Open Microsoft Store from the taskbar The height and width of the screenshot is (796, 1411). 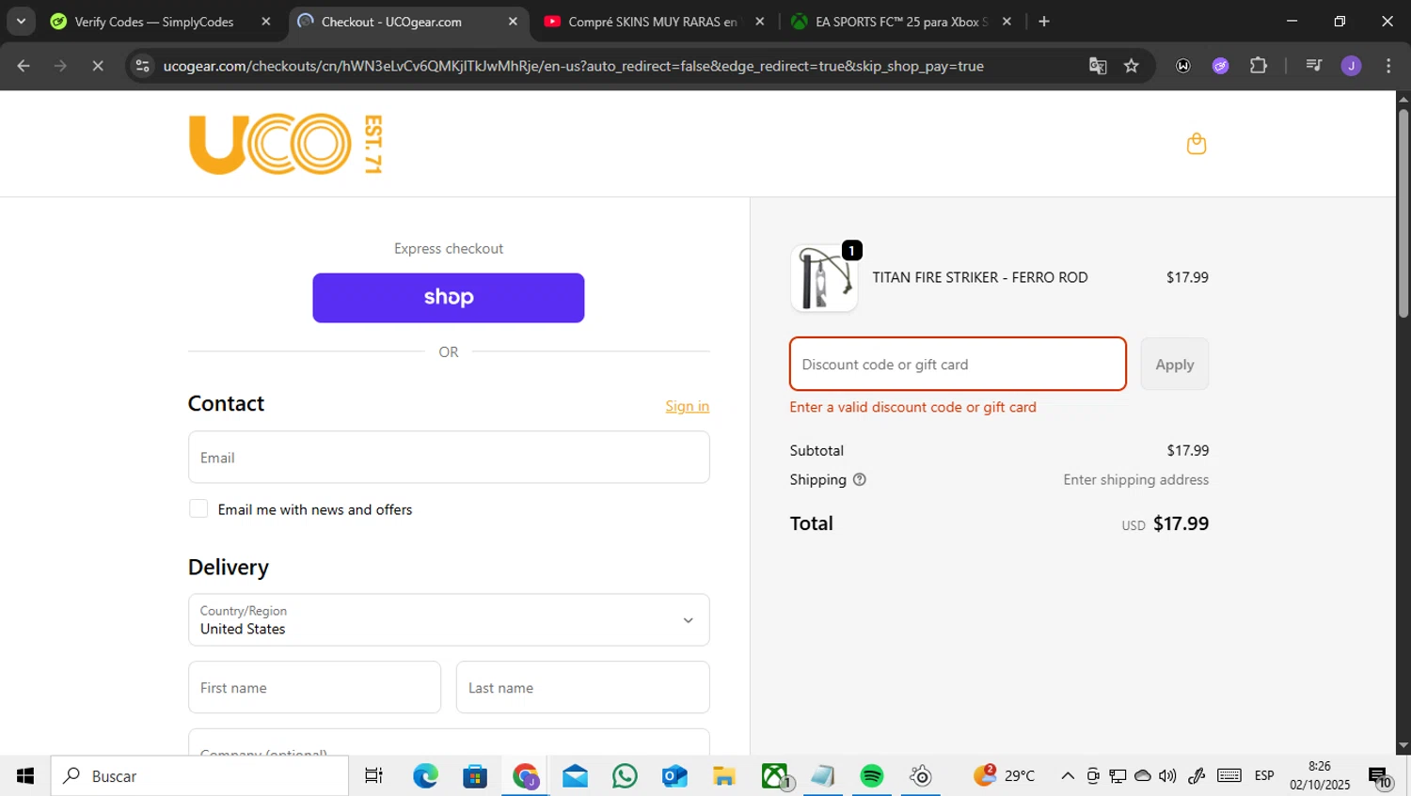[475, 776]
